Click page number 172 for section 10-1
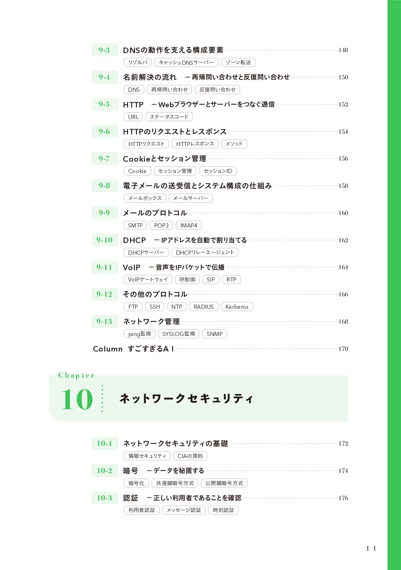The image size is (401, 570). click(x=343, y=444)
